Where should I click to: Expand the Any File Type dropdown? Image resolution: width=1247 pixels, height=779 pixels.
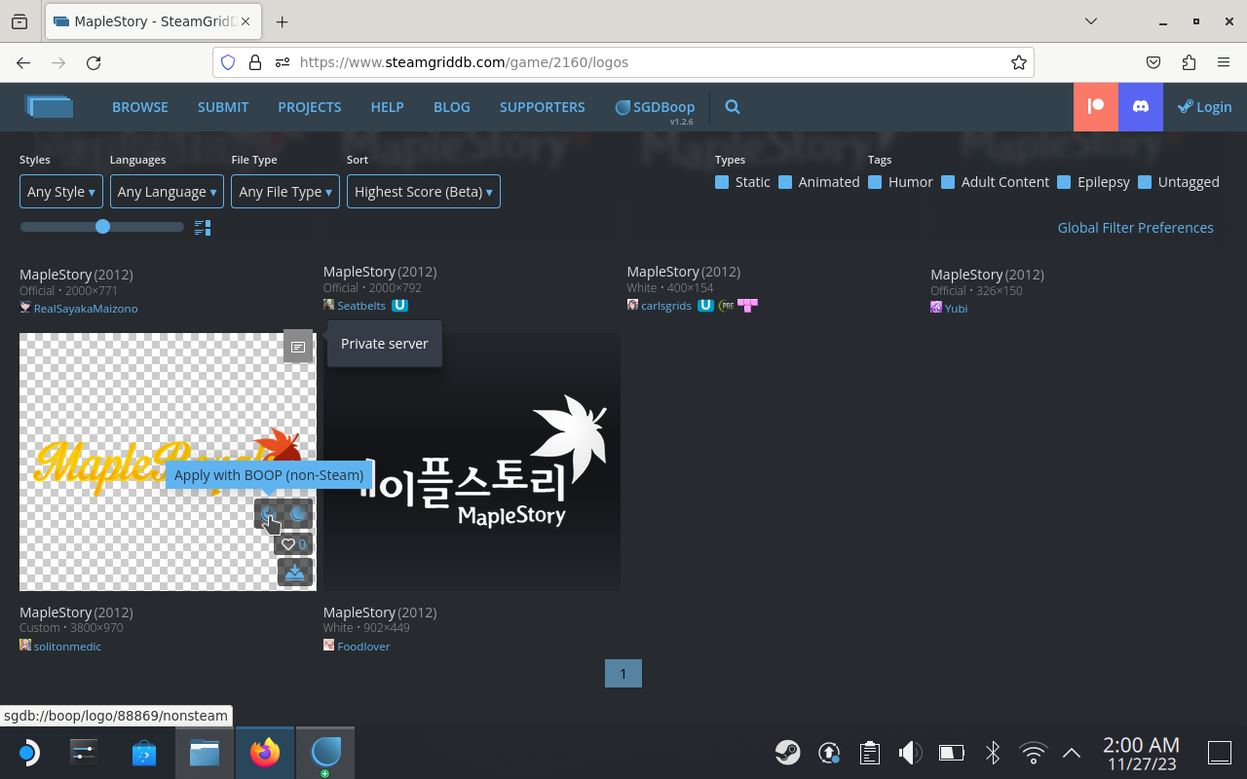285,192
